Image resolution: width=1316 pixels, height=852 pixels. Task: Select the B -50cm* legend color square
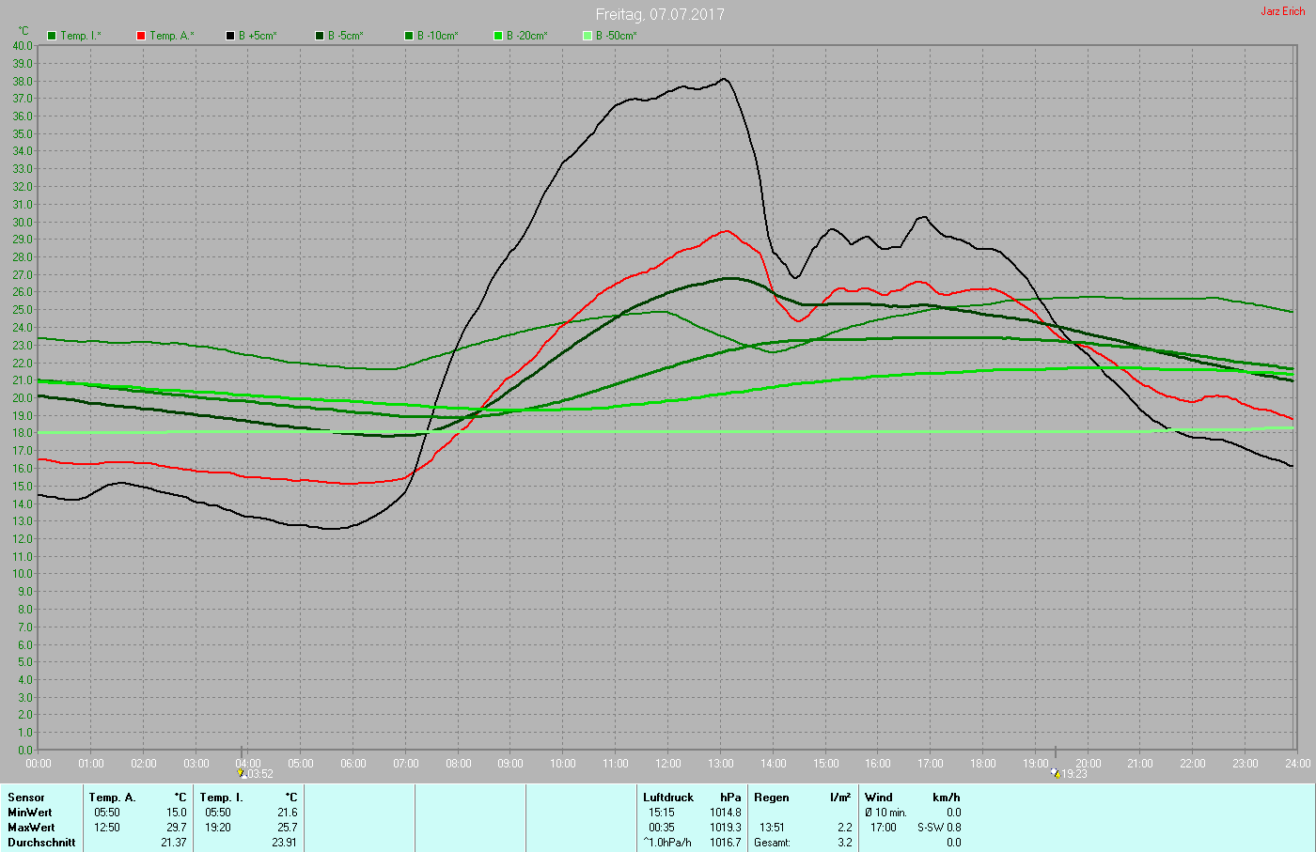click(587, 36)
